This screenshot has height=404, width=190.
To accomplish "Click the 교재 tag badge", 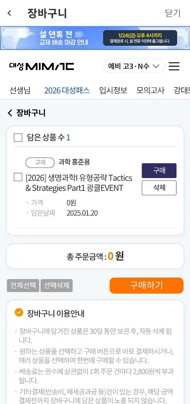I will click(x=40, y=162).
